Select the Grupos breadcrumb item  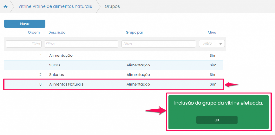coord(112,6)
